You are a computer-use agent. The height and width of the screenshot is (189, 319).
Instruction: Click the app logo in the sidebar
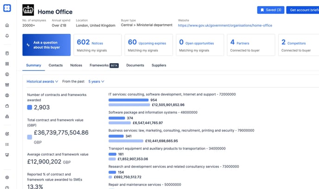(7, 8)
